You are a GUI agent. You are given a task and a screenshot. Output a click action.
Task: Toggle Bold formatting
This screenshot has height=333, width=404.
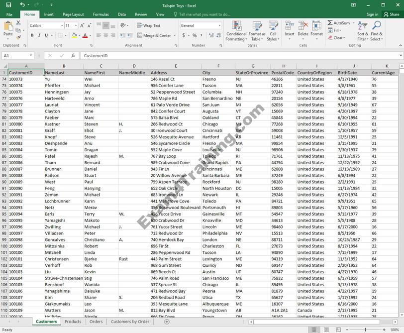click(32, 35)
